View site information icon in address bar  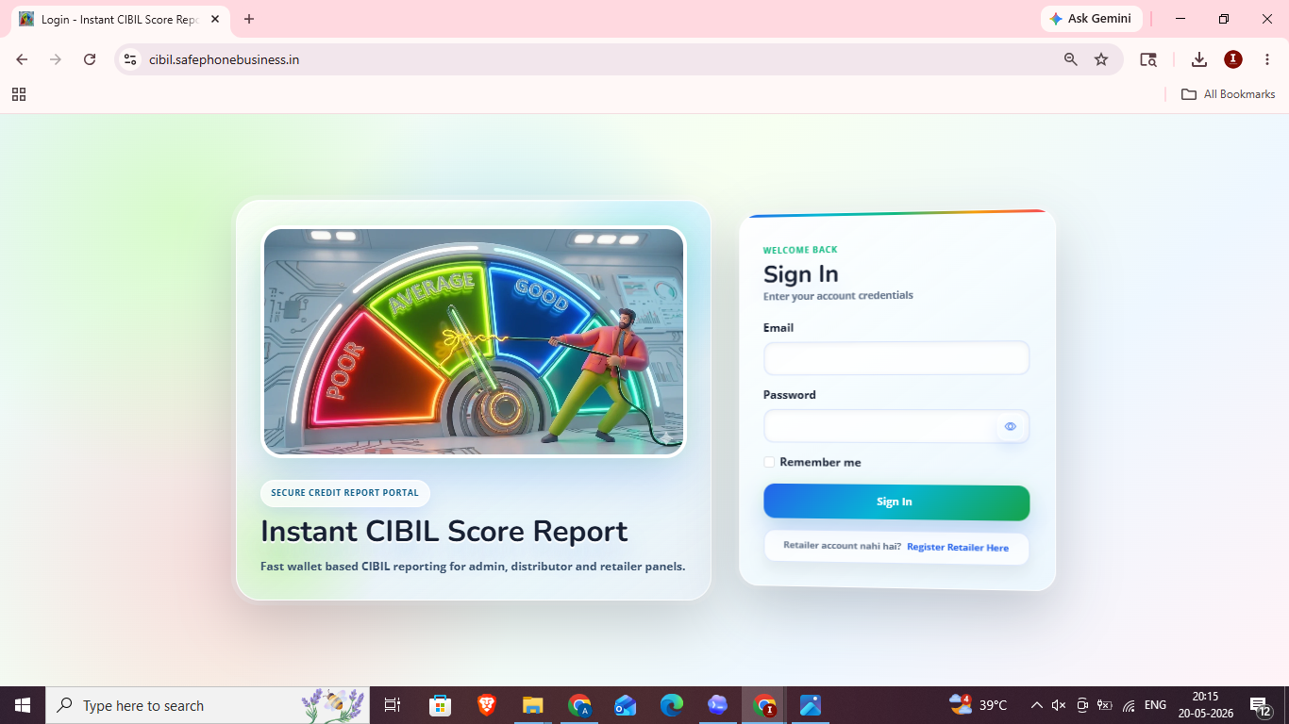click(130, 59)
